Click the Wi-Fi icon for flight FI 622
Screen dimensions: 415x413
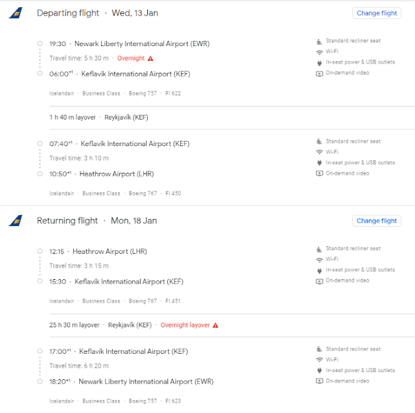(x=320, y=52)
